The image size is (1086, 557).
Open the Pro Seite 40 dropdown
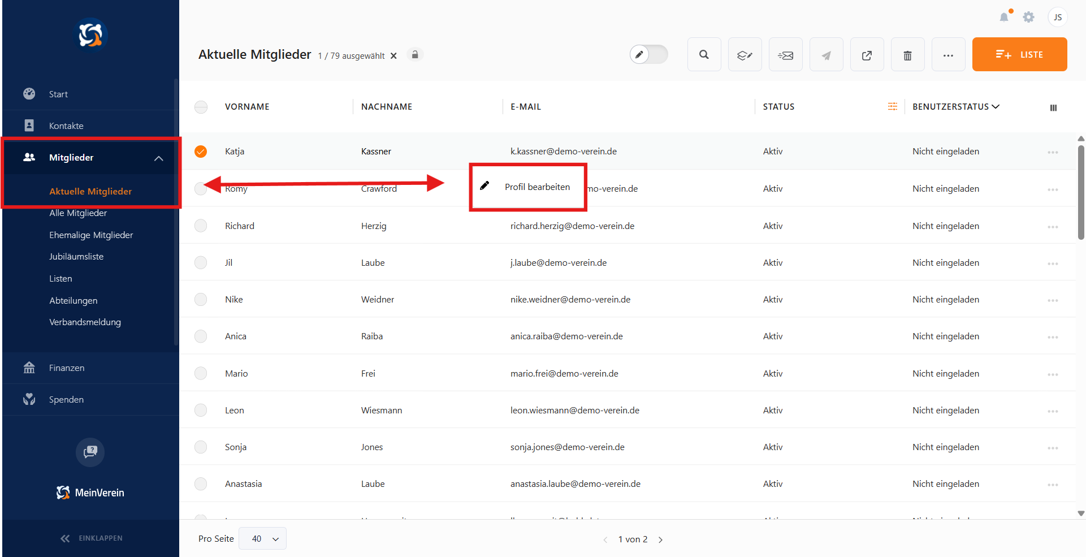click(263, 538)
